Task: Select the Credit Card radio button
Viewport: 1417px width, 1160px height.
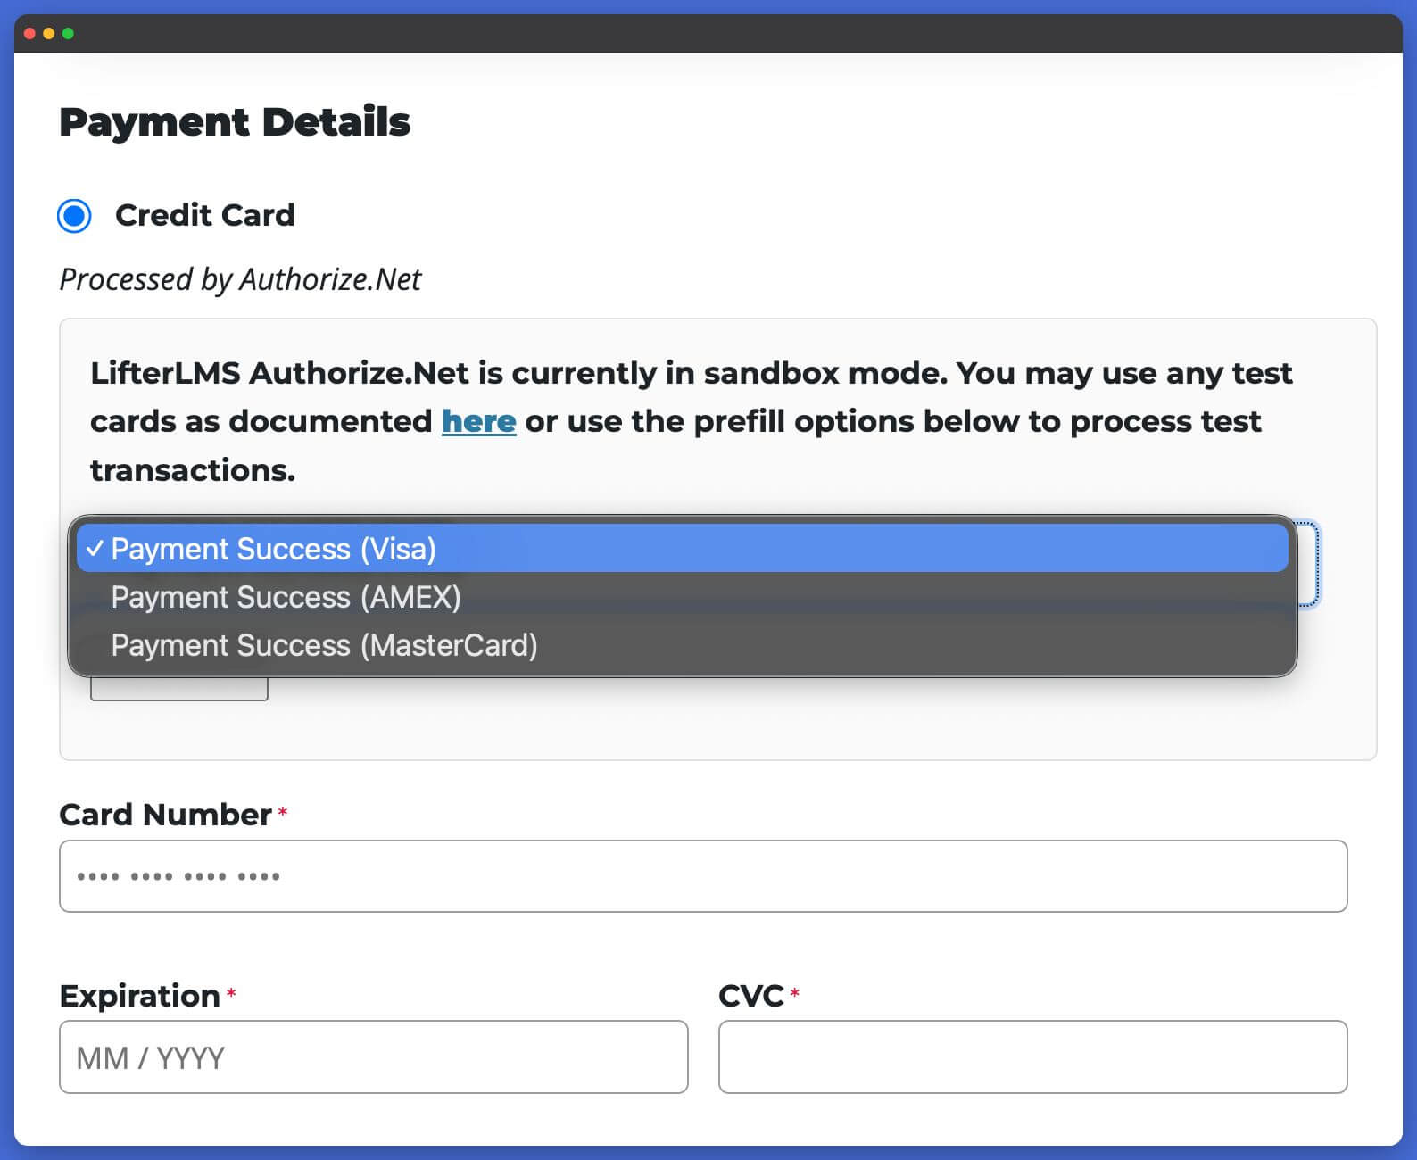Action: (74, 215)
